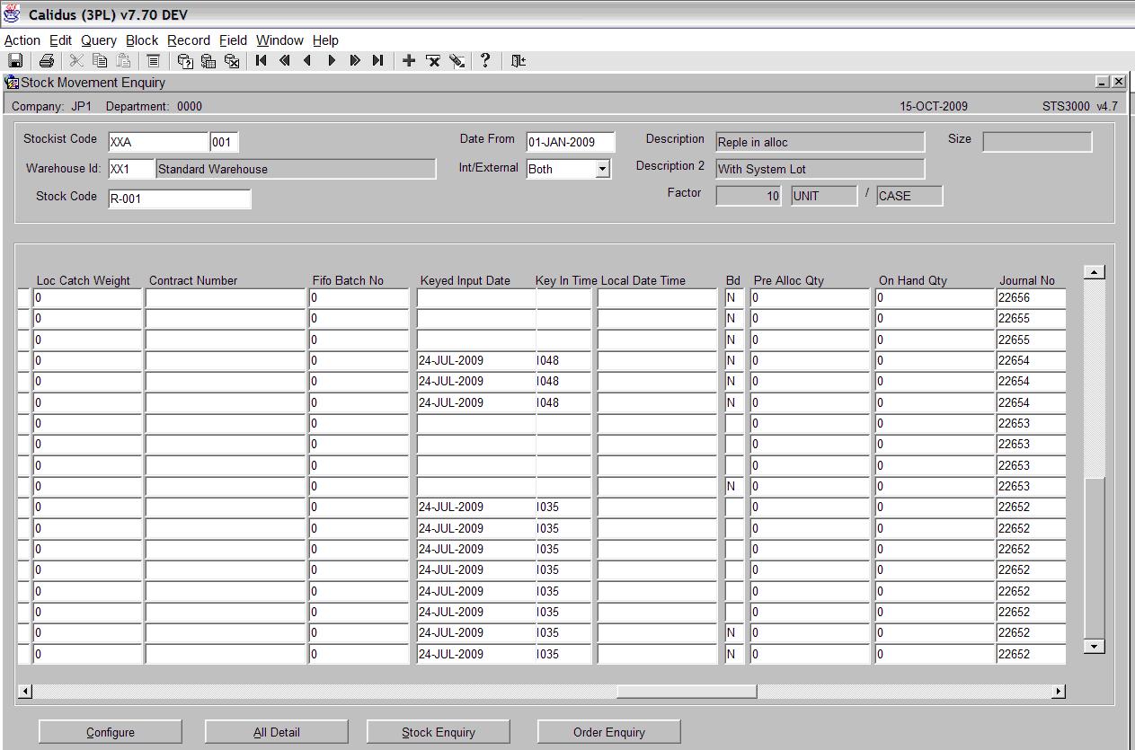Viewport: 1135px width, 750px height.
Task: Click the Save toolbar icon
Action: (x=15, y=61)
